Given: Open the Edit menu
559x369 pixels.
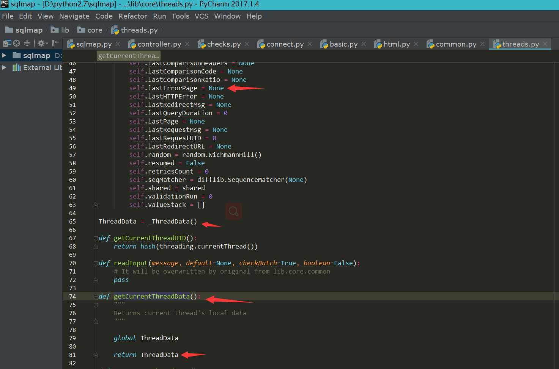Looking at the screenshot, I should (x=25, y=16).
